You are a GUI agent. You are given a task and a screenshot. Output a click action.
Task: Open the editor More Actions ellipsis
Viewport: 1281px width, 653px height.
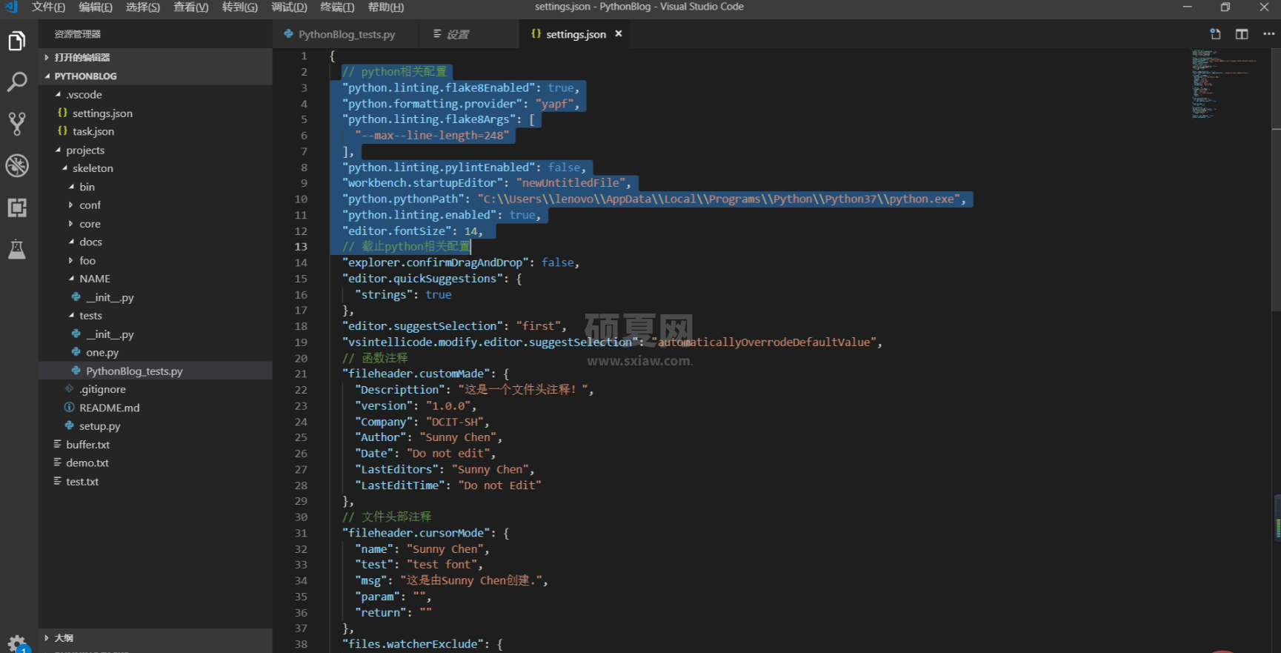pos(1268,34)
